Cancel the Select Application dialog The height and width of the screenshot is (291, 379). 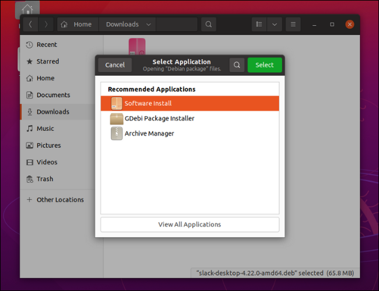(x=115, y=65)
